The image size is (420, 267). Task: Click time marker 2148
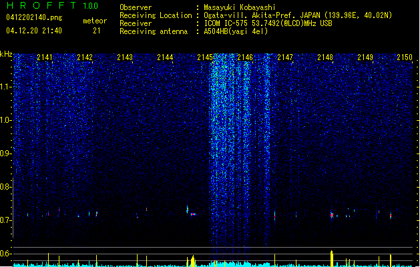(325, 57)
